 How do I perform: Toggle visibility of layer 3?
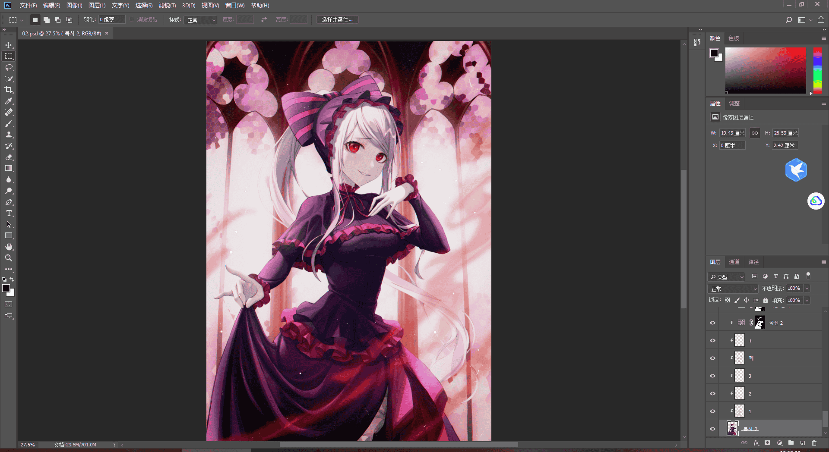click(x=713, y=376)
